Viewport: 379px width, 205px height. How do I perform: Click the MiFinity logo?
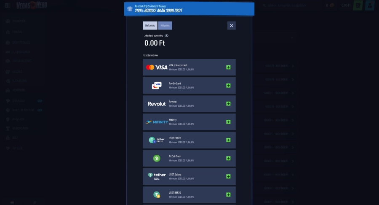[x=157, y=122]
